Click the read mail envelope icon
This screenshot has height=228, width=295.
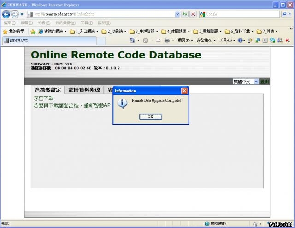(158, 41)
